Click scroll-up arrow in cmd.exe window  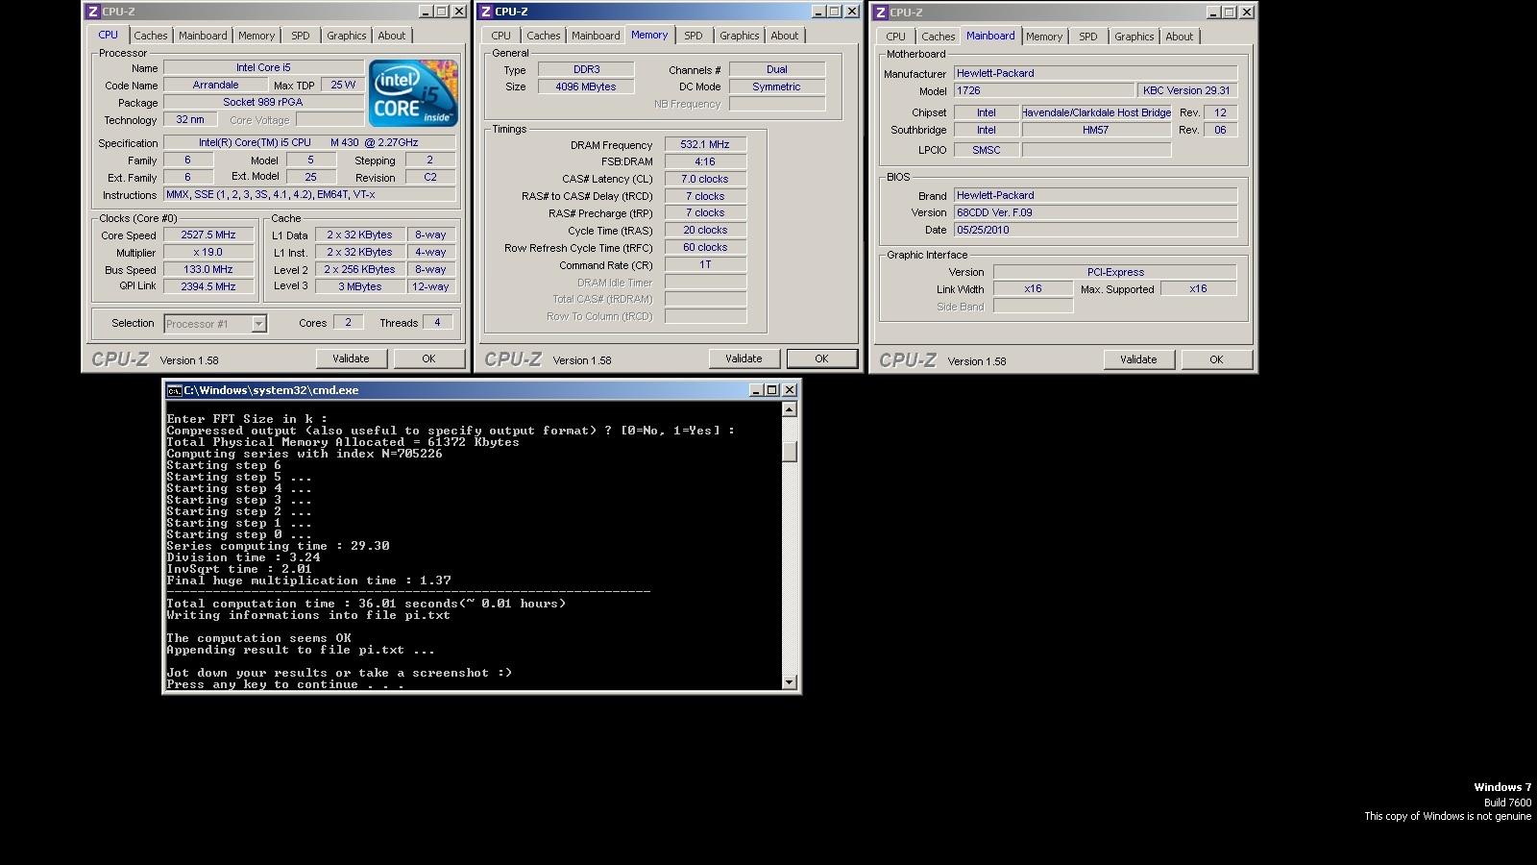(x=790, y=409)
